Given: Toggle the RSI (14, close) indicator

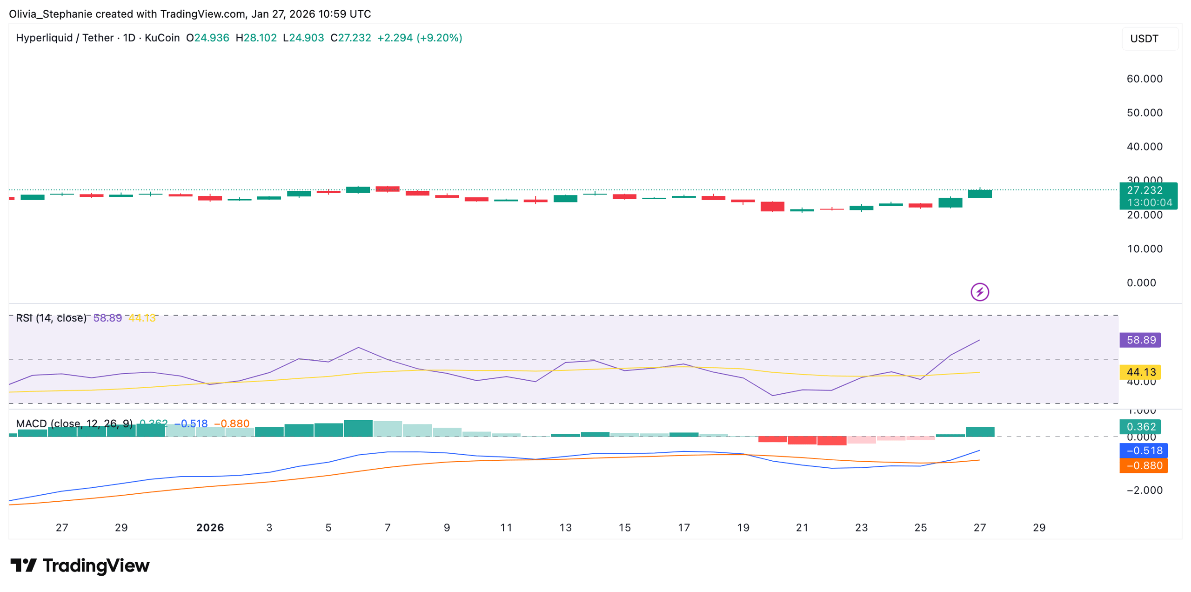Looking at the screenshot, I should 51,317.
